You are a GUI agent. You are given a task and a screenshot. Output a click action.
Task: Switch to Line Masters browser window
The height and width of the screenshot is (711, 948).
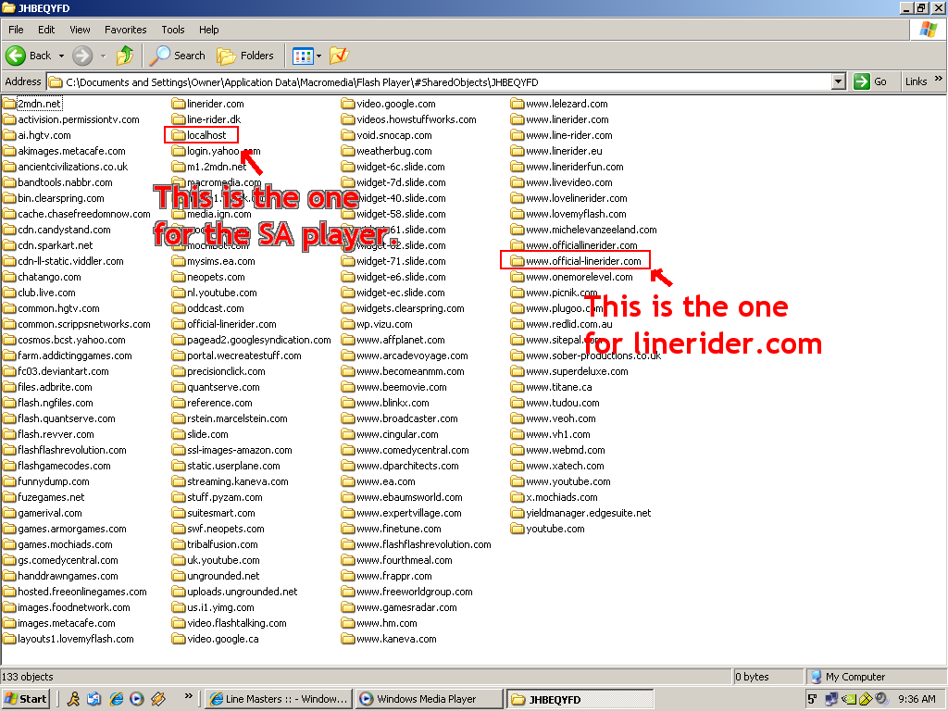278,699
